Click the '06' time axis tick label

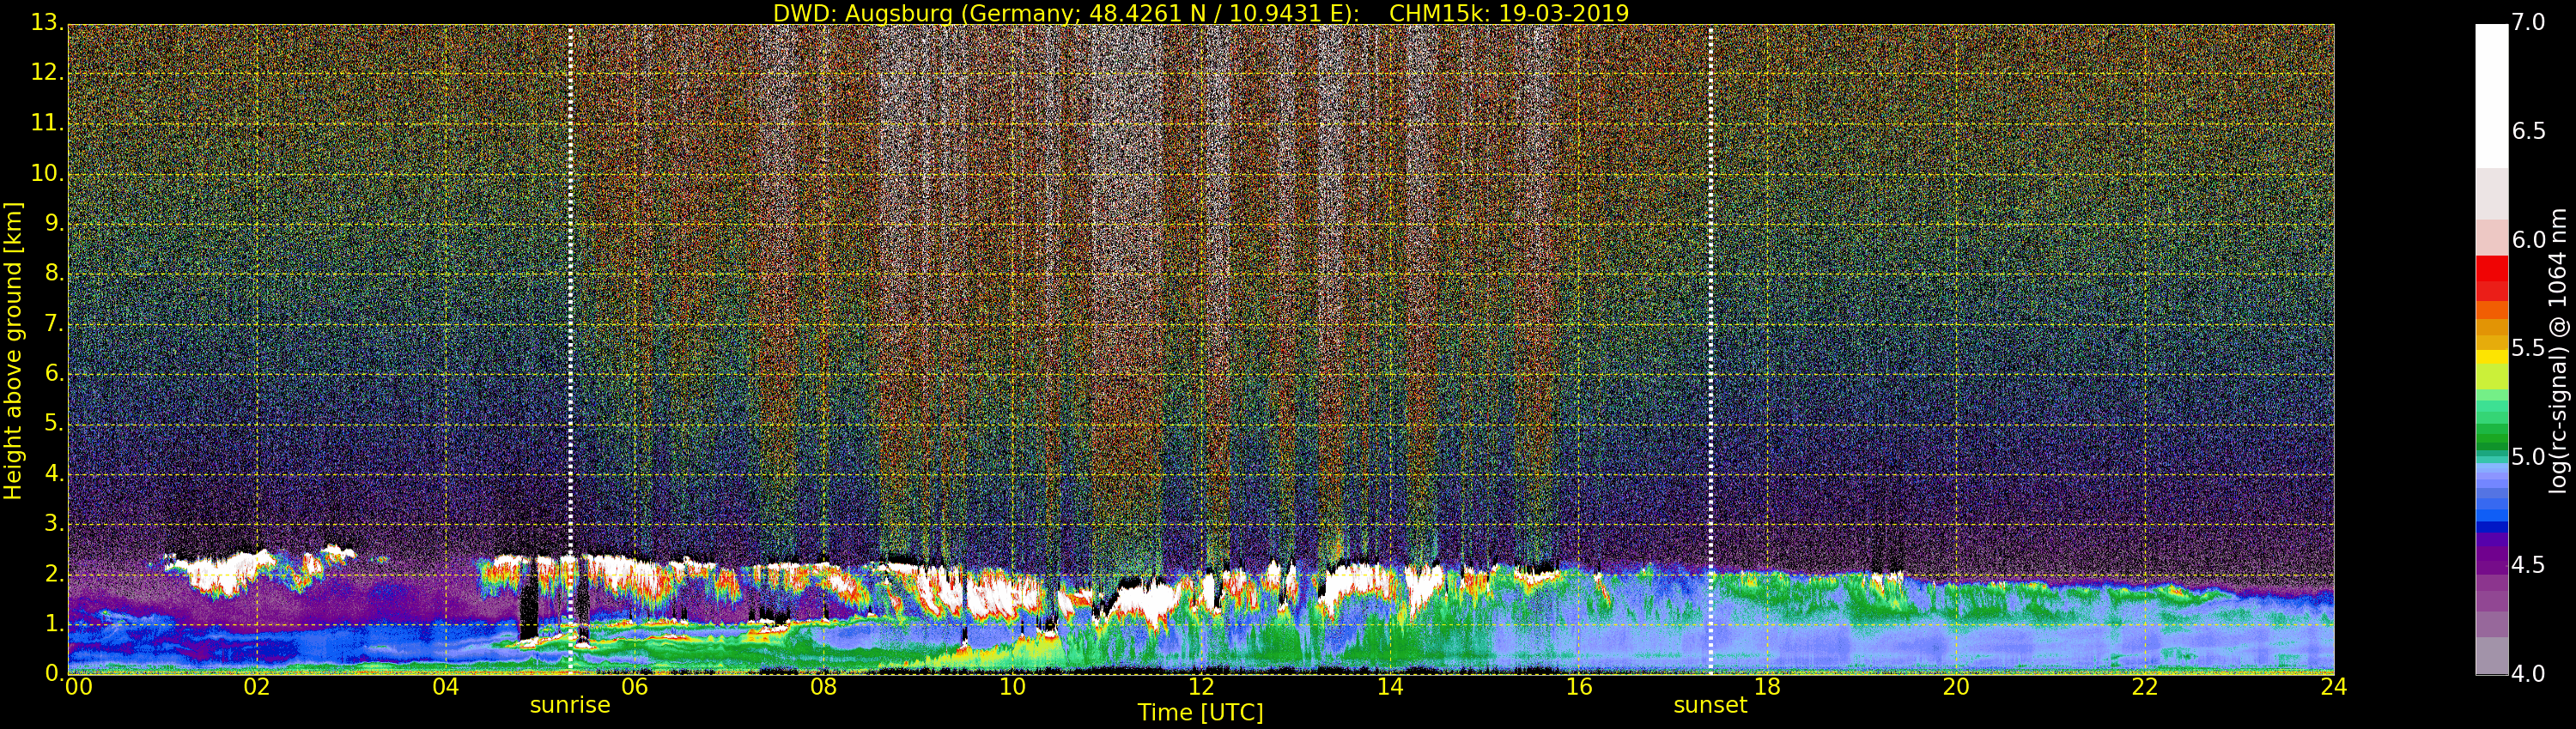pyautogui.click(x=635, y=686)
